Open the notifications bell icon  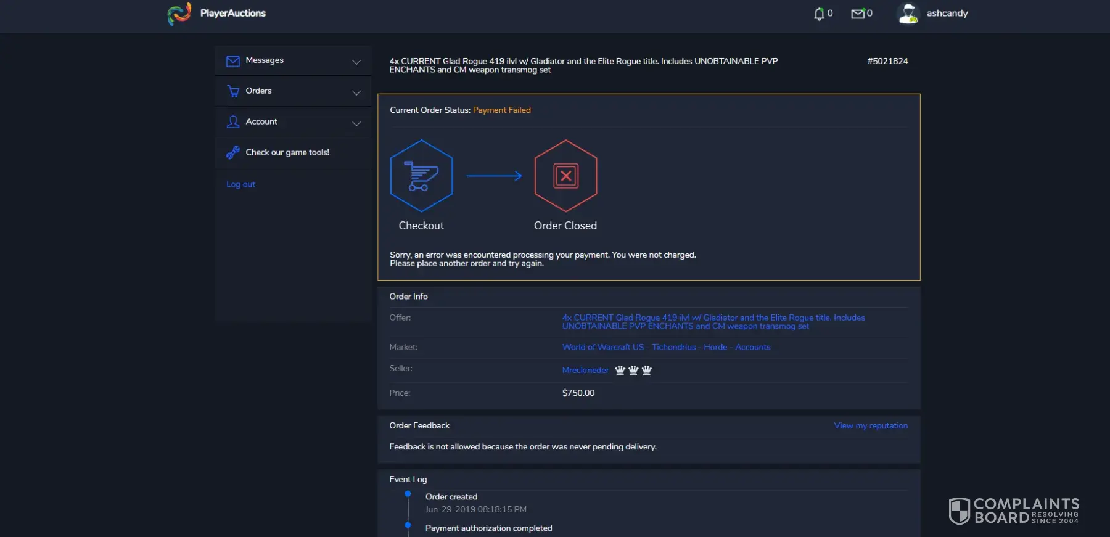tap(819, 14)
